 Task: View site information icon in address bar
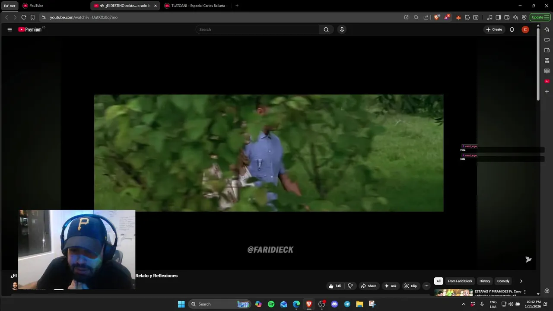click(44, 17)
